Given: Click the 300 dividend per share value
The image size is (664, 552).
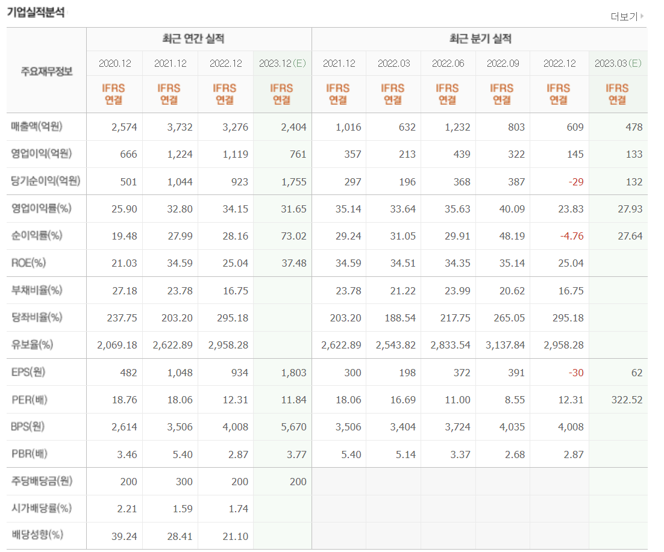Looking at the screenshot, I should click(184, 482).
